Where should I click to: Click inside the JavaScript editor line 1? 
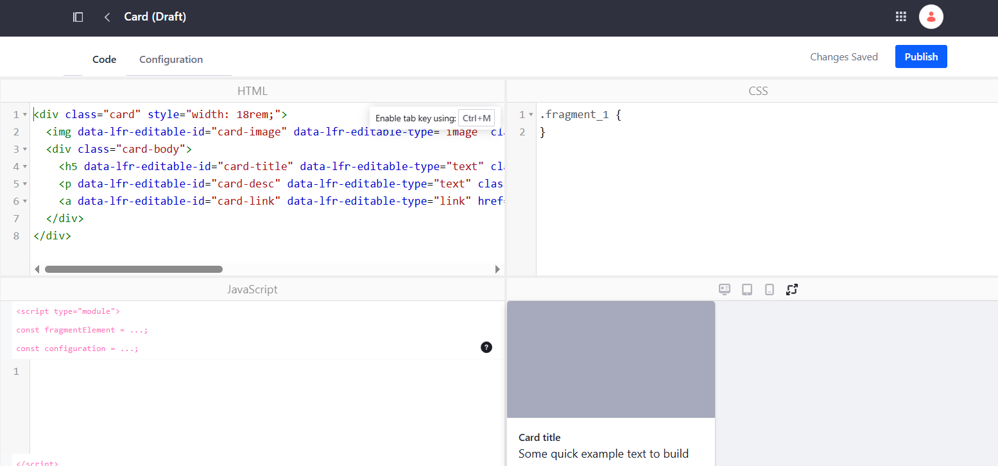266,372
